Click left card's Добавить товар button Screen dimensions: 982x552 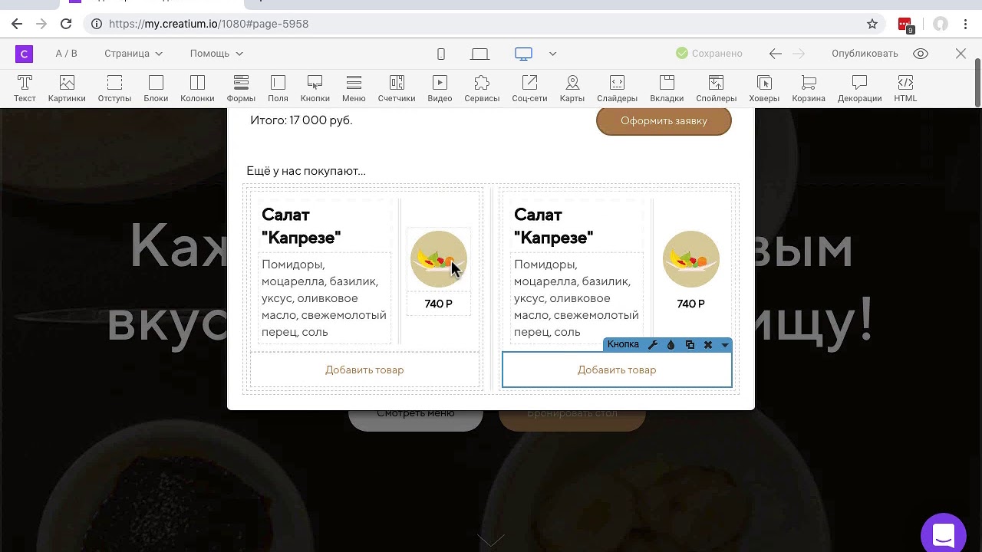364,370
